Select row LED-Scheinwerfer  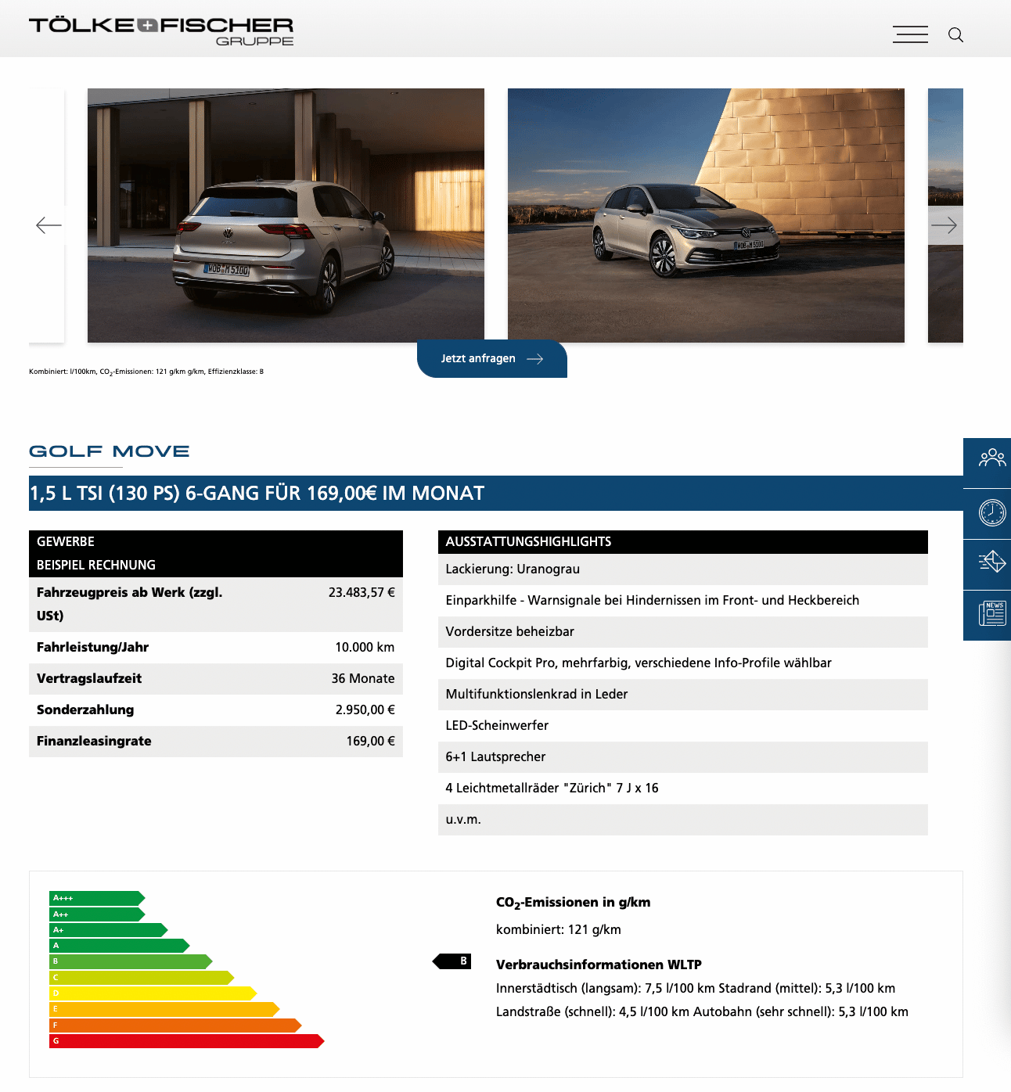[683, 726]
